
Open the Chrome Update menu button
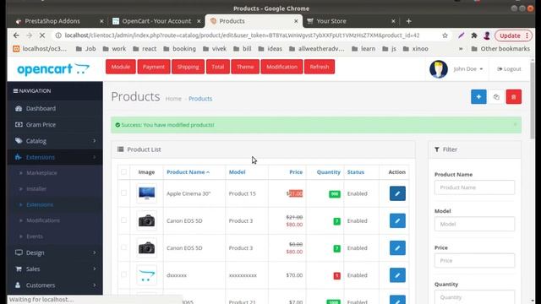514,35
